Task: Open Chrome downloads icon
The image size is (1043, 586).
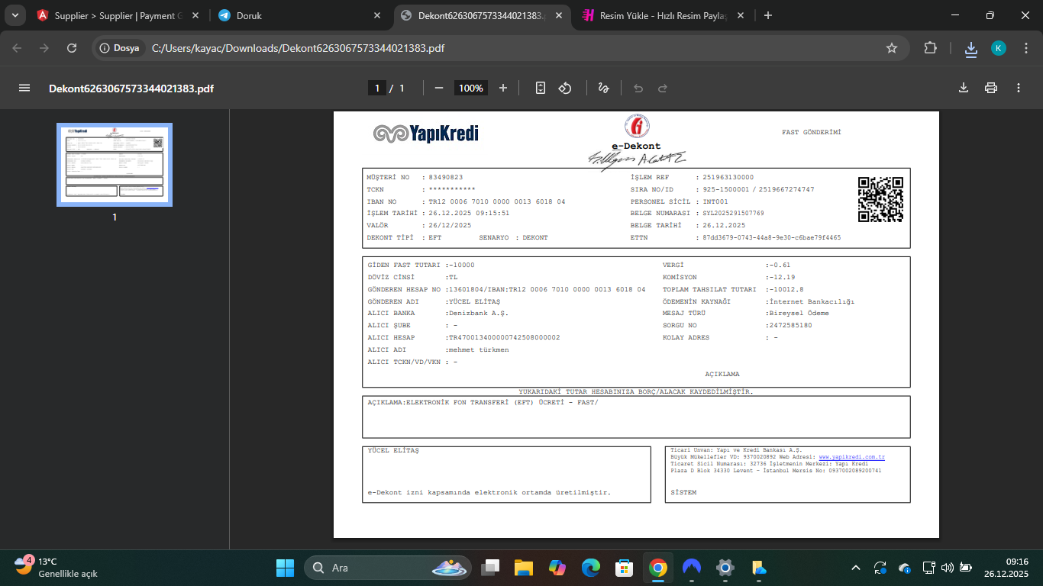Action: point(971,49)
